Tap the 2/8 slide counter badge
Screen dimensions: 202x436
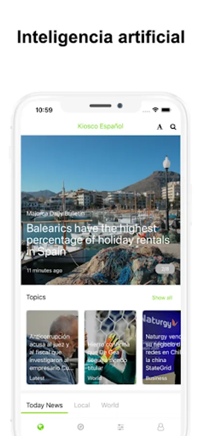[x=165, y=269]
